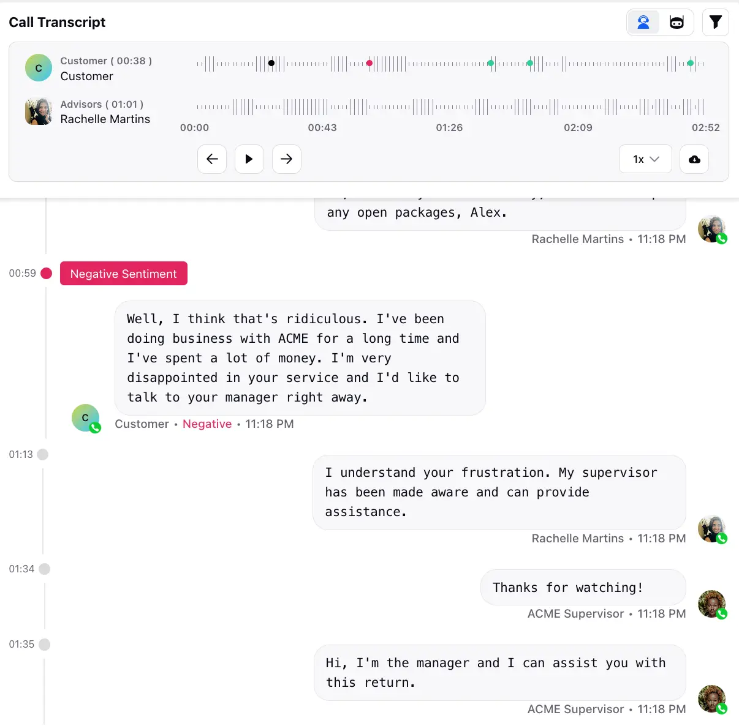Click the "Hi, I'm the manager" message bubble

click(500, 673)
